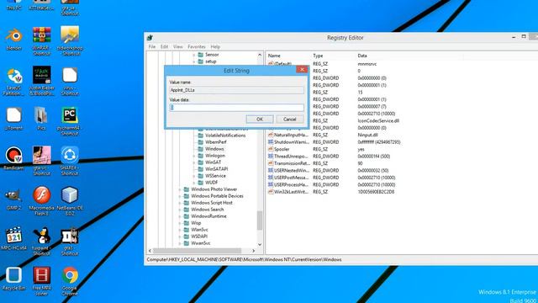Select the WinSATAPI key
Image resolution: width=538 pixels, height=303 pixels.
pyautogui.click(x=217, y=169)
